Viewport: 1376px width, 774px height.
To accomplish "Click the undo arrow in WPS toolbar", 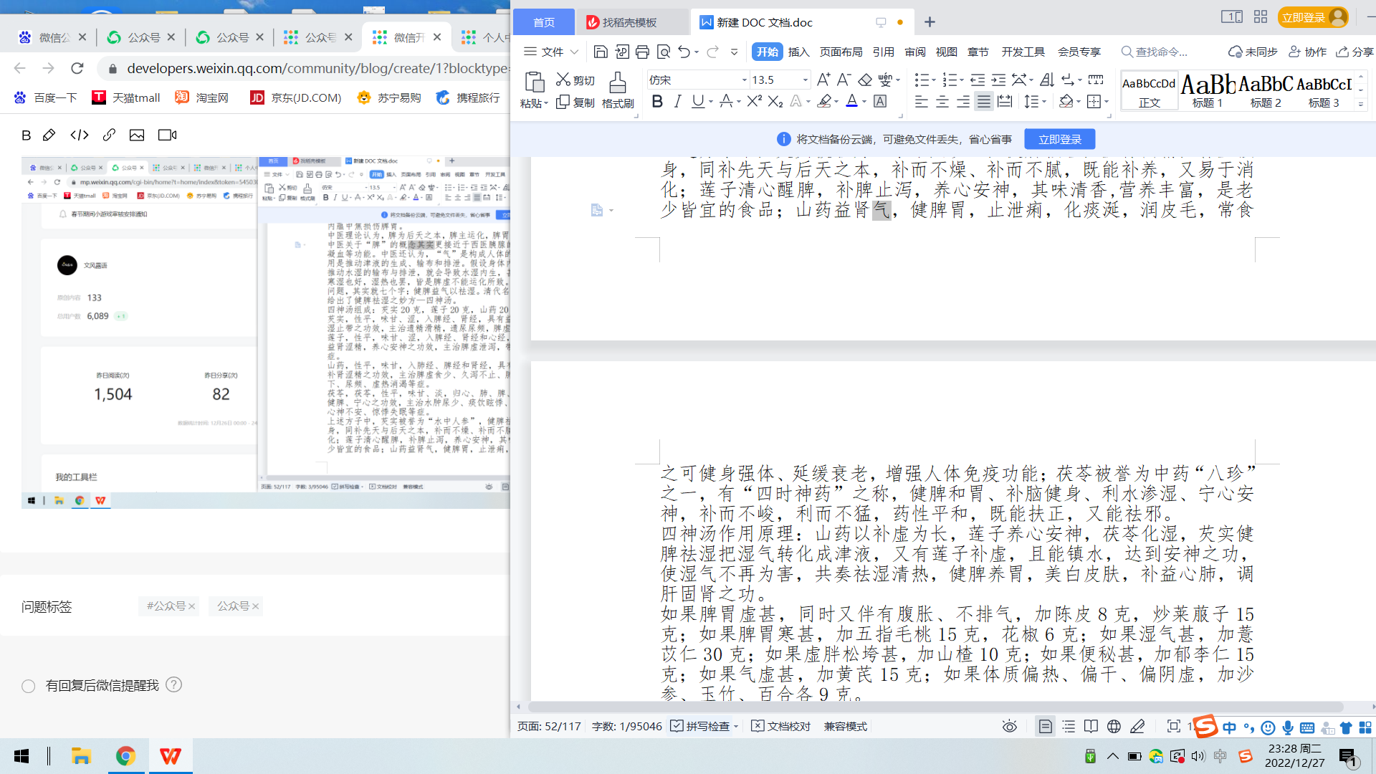I will pos(684,52).
